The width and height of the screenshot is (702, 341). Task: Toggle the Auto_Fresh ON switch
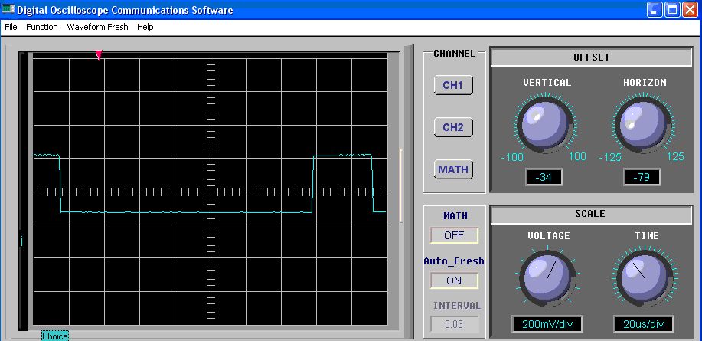(454, 280)
